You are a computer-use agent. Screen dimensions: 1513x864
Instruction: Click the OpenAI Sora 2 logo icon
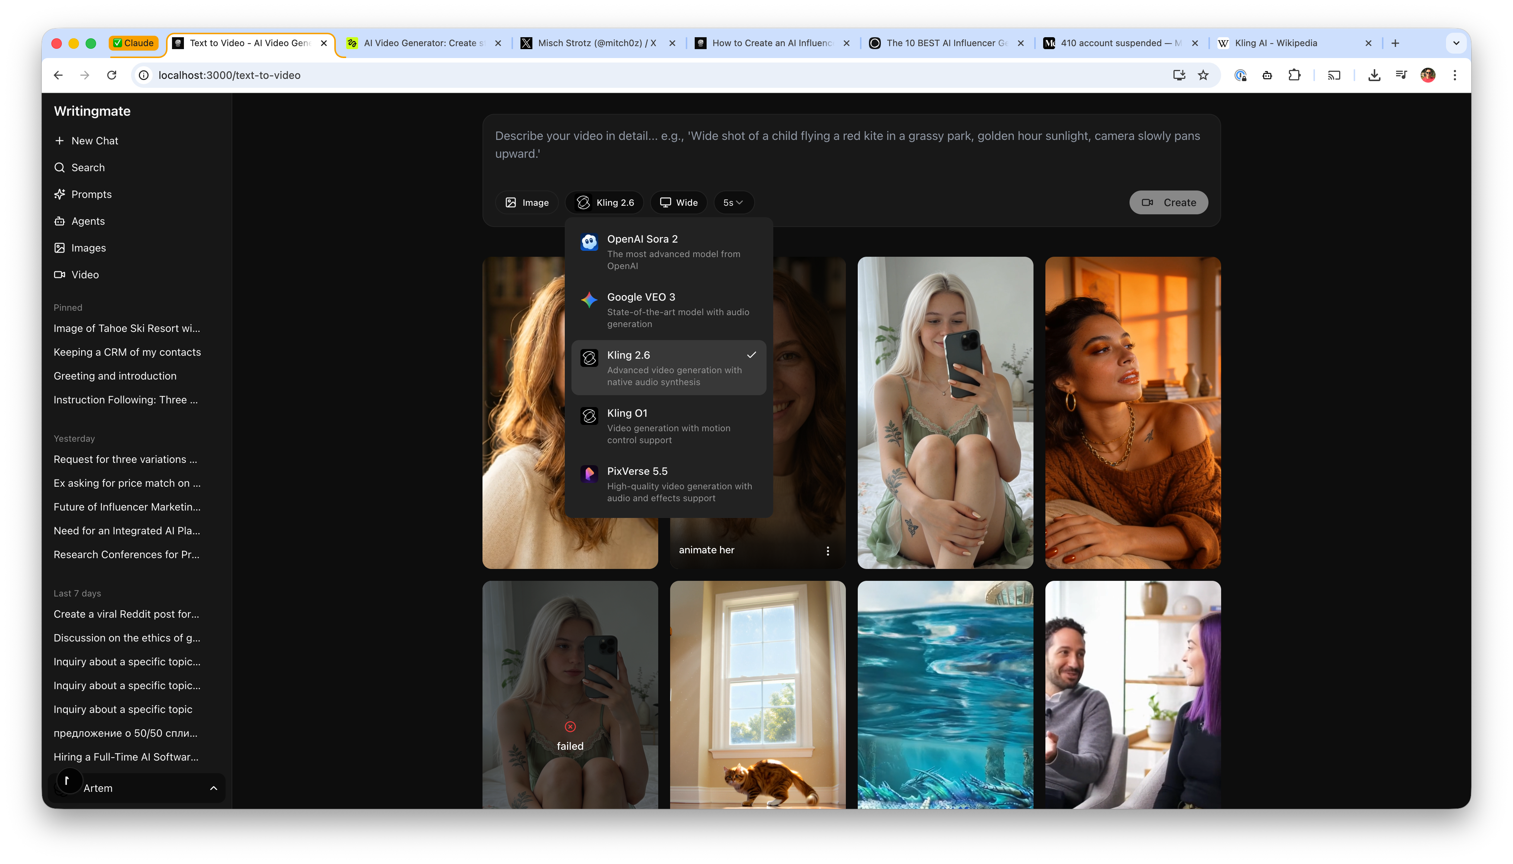tap(589, 241)
